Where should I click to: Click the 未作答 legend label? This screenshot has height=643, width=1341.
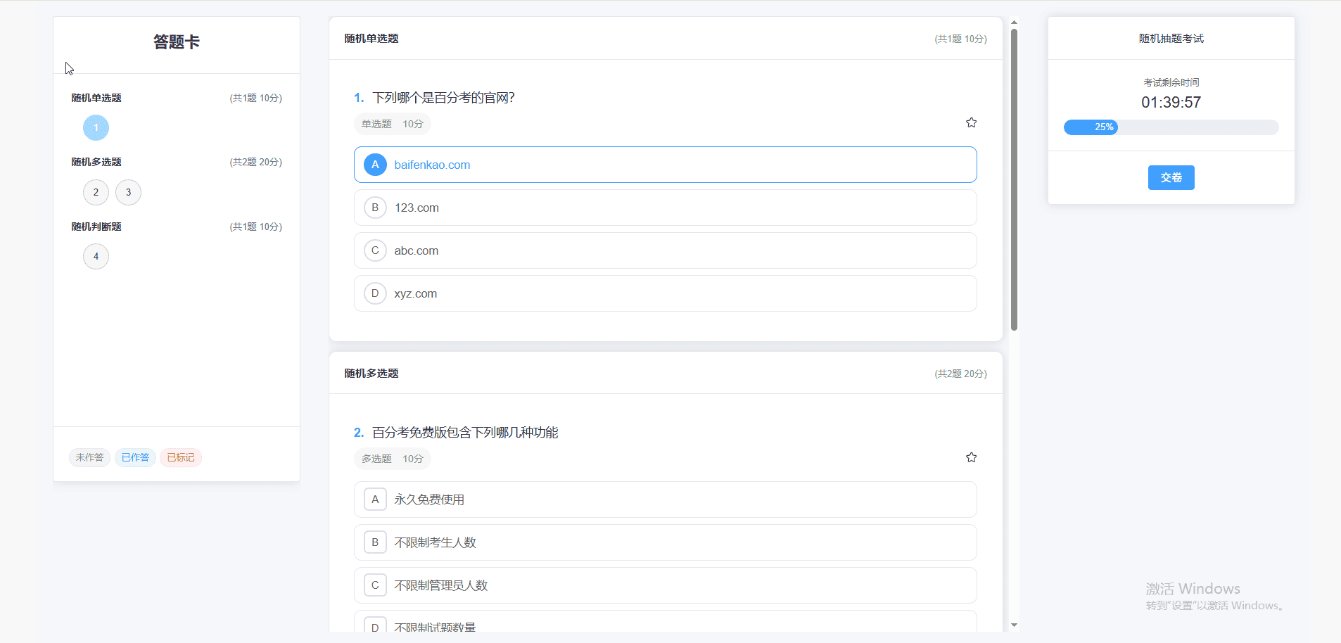(x=89, y=457)
